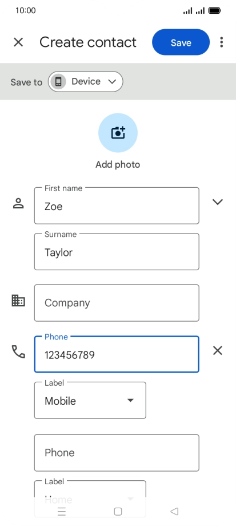
Task: Tap the Android home square button
Action: (x=118, y=511)
